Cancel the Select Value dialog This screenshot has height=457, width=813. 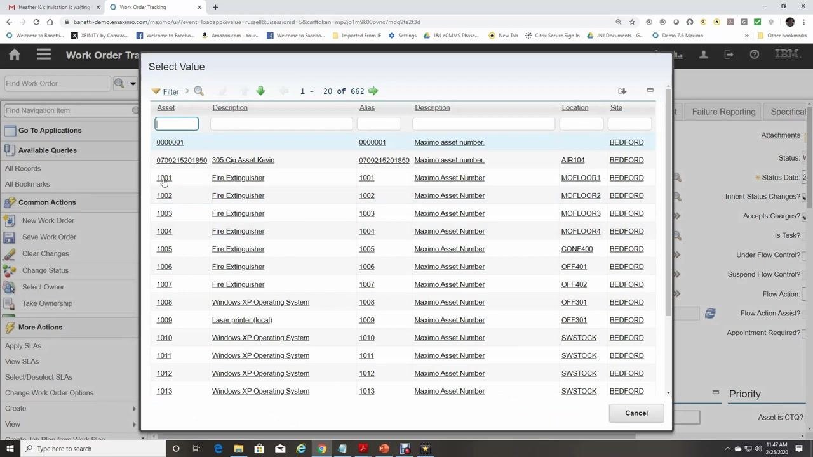[636, 413]
